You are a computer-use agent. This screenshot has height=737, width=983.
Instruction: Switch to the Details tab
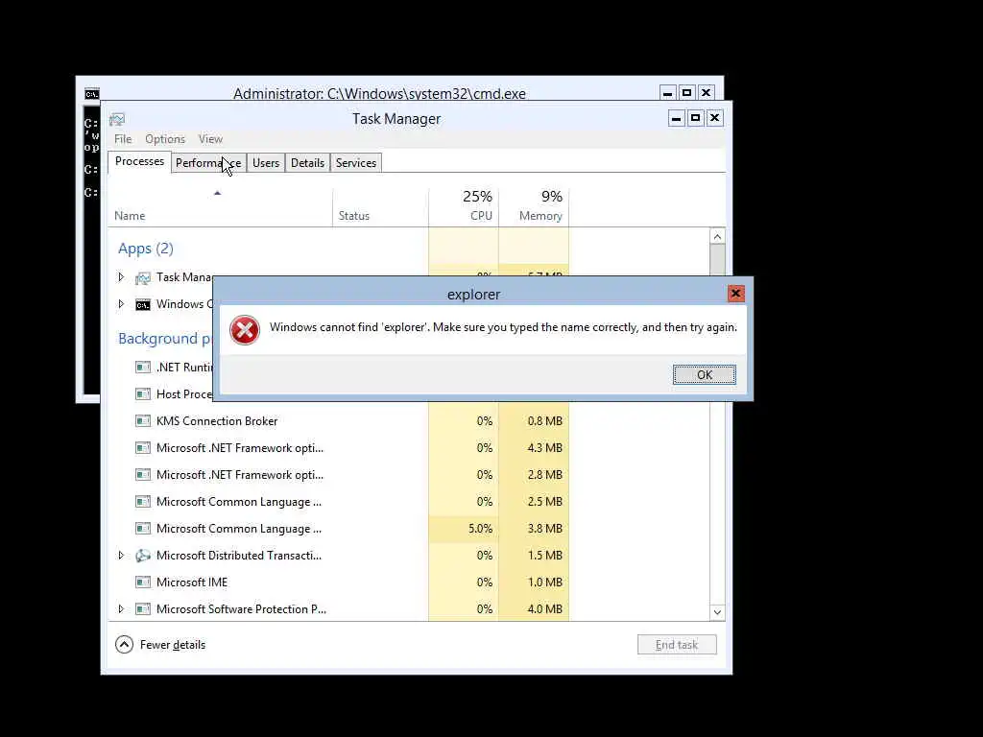pos(307,163)
